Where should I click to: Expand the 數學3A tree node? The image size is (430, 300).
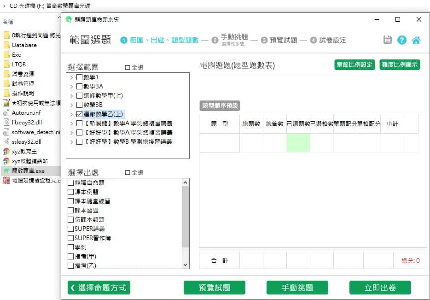pyautogui.click(x=71, y=87)
